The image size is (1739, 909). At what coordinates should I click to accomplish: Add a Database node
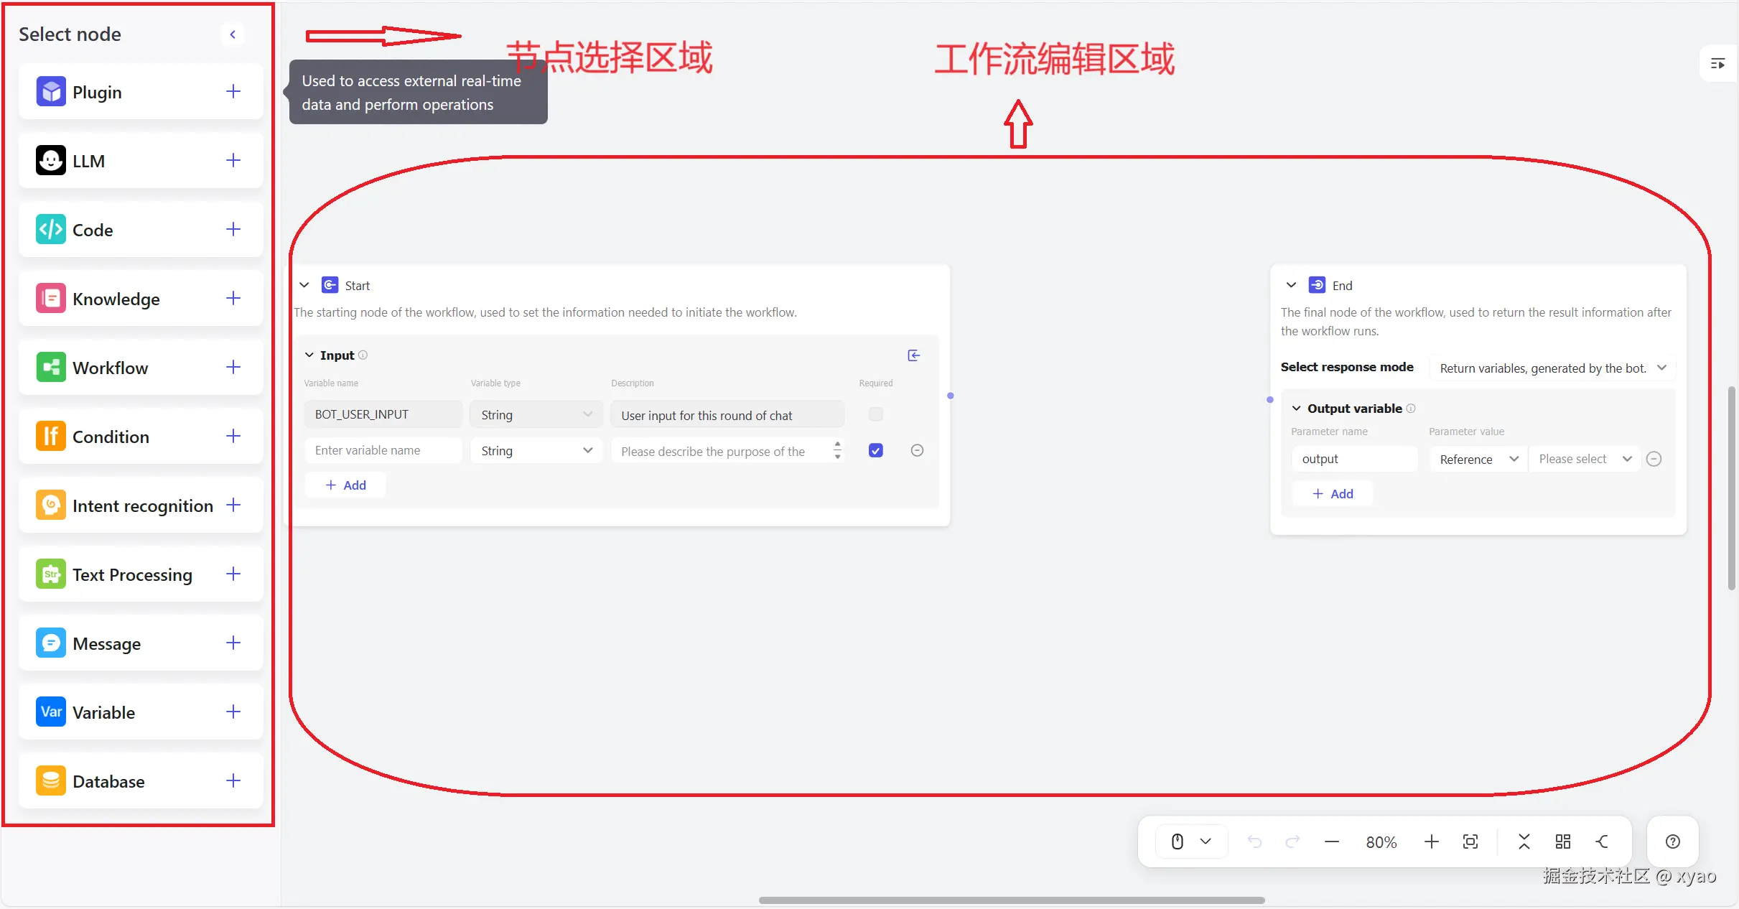point(232,781)
